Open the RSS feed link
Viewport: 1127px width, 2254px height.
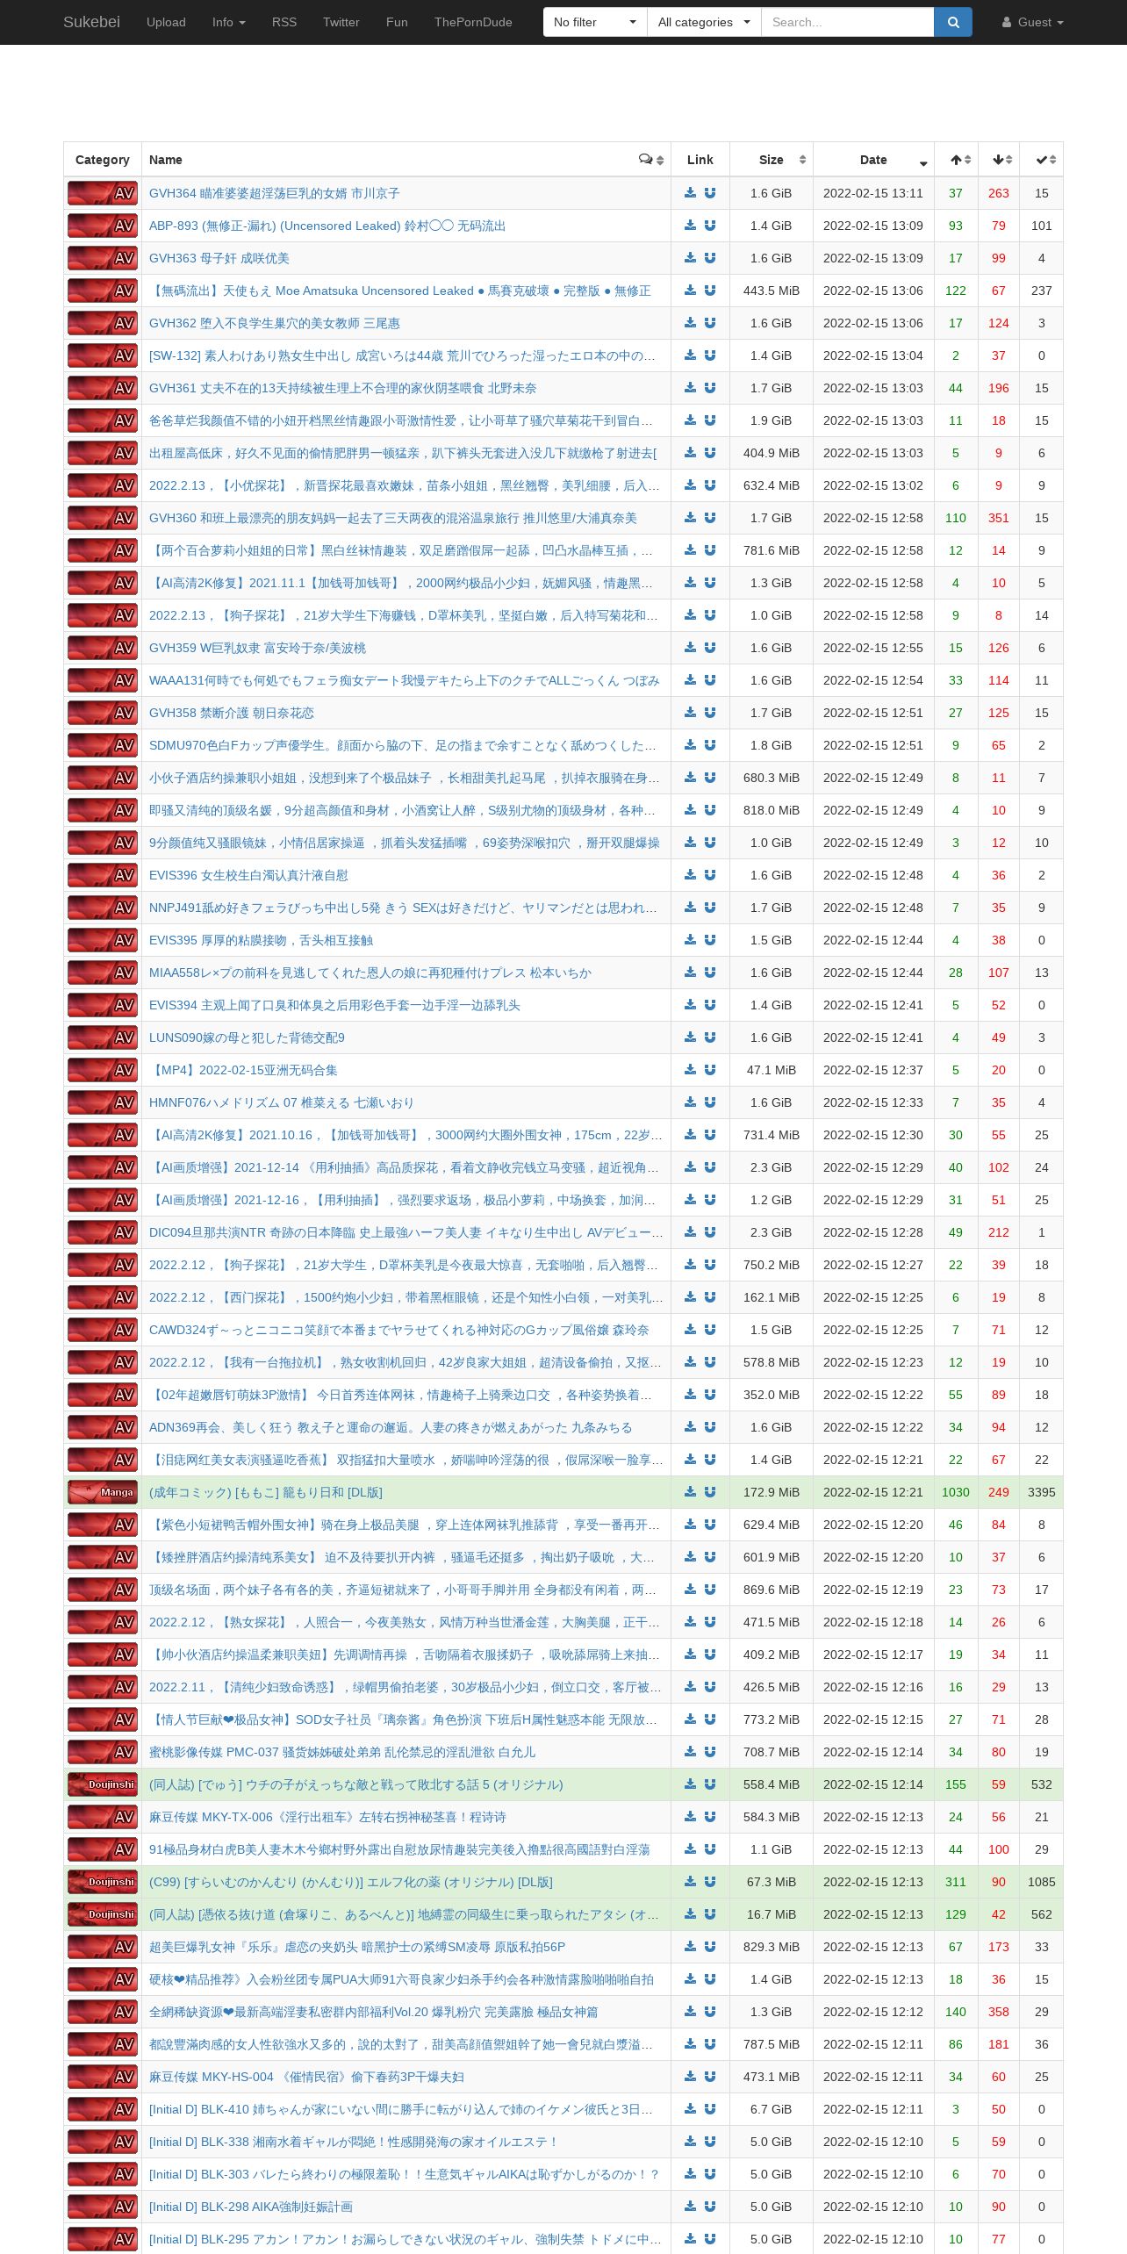(x=284, y=22)
